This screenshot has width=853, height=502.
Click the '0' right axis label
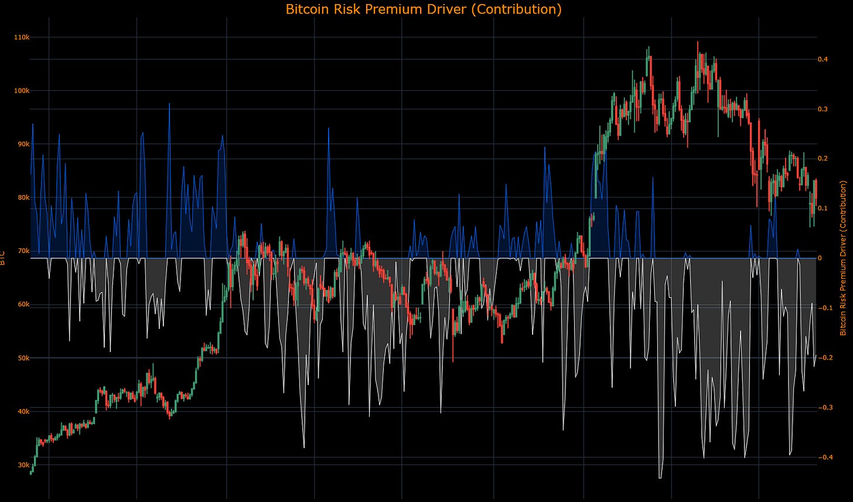(x=820, y=258)
